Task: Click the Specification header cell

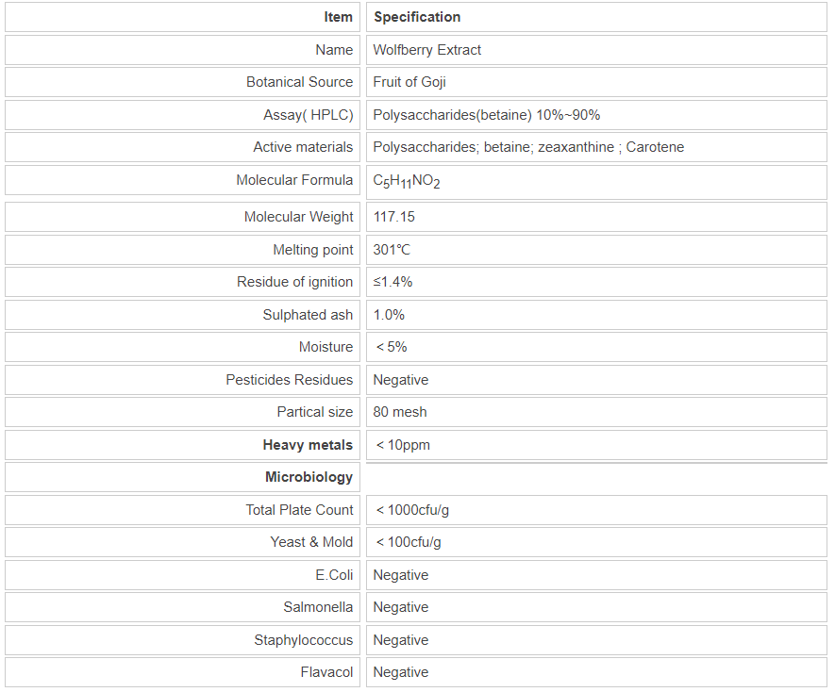Action: pyautogui.click(x=417, y=17)
